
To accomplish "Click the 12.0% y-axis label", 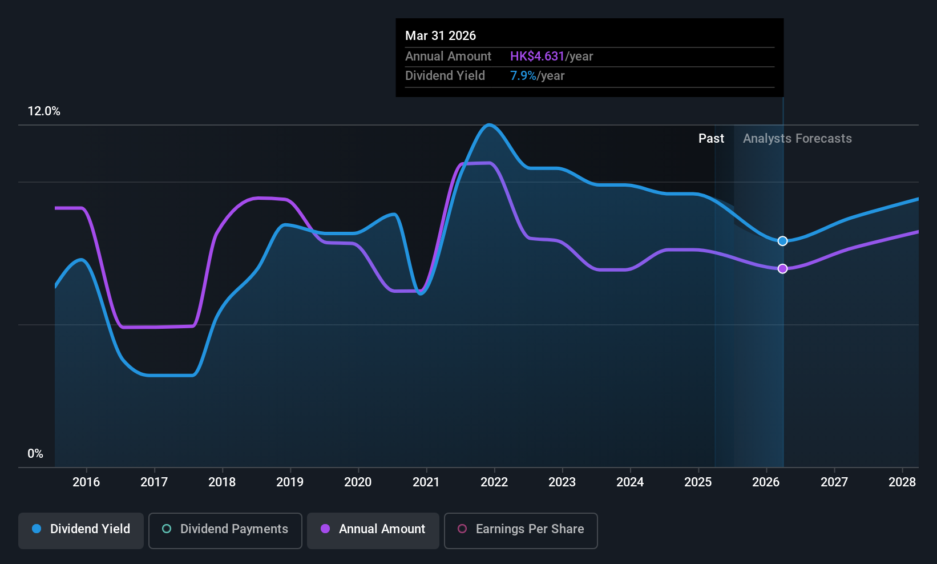I will tap(44, 111).
